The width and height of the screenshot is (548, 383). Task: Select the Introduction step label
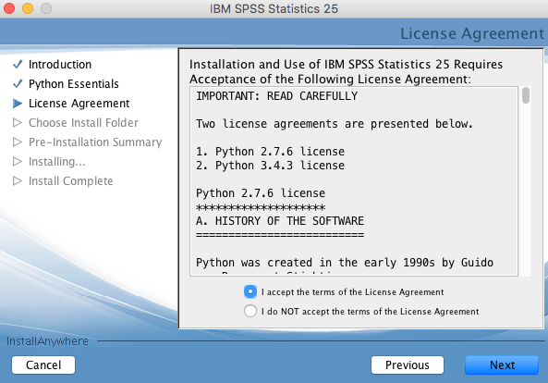[x=60, y=65]
